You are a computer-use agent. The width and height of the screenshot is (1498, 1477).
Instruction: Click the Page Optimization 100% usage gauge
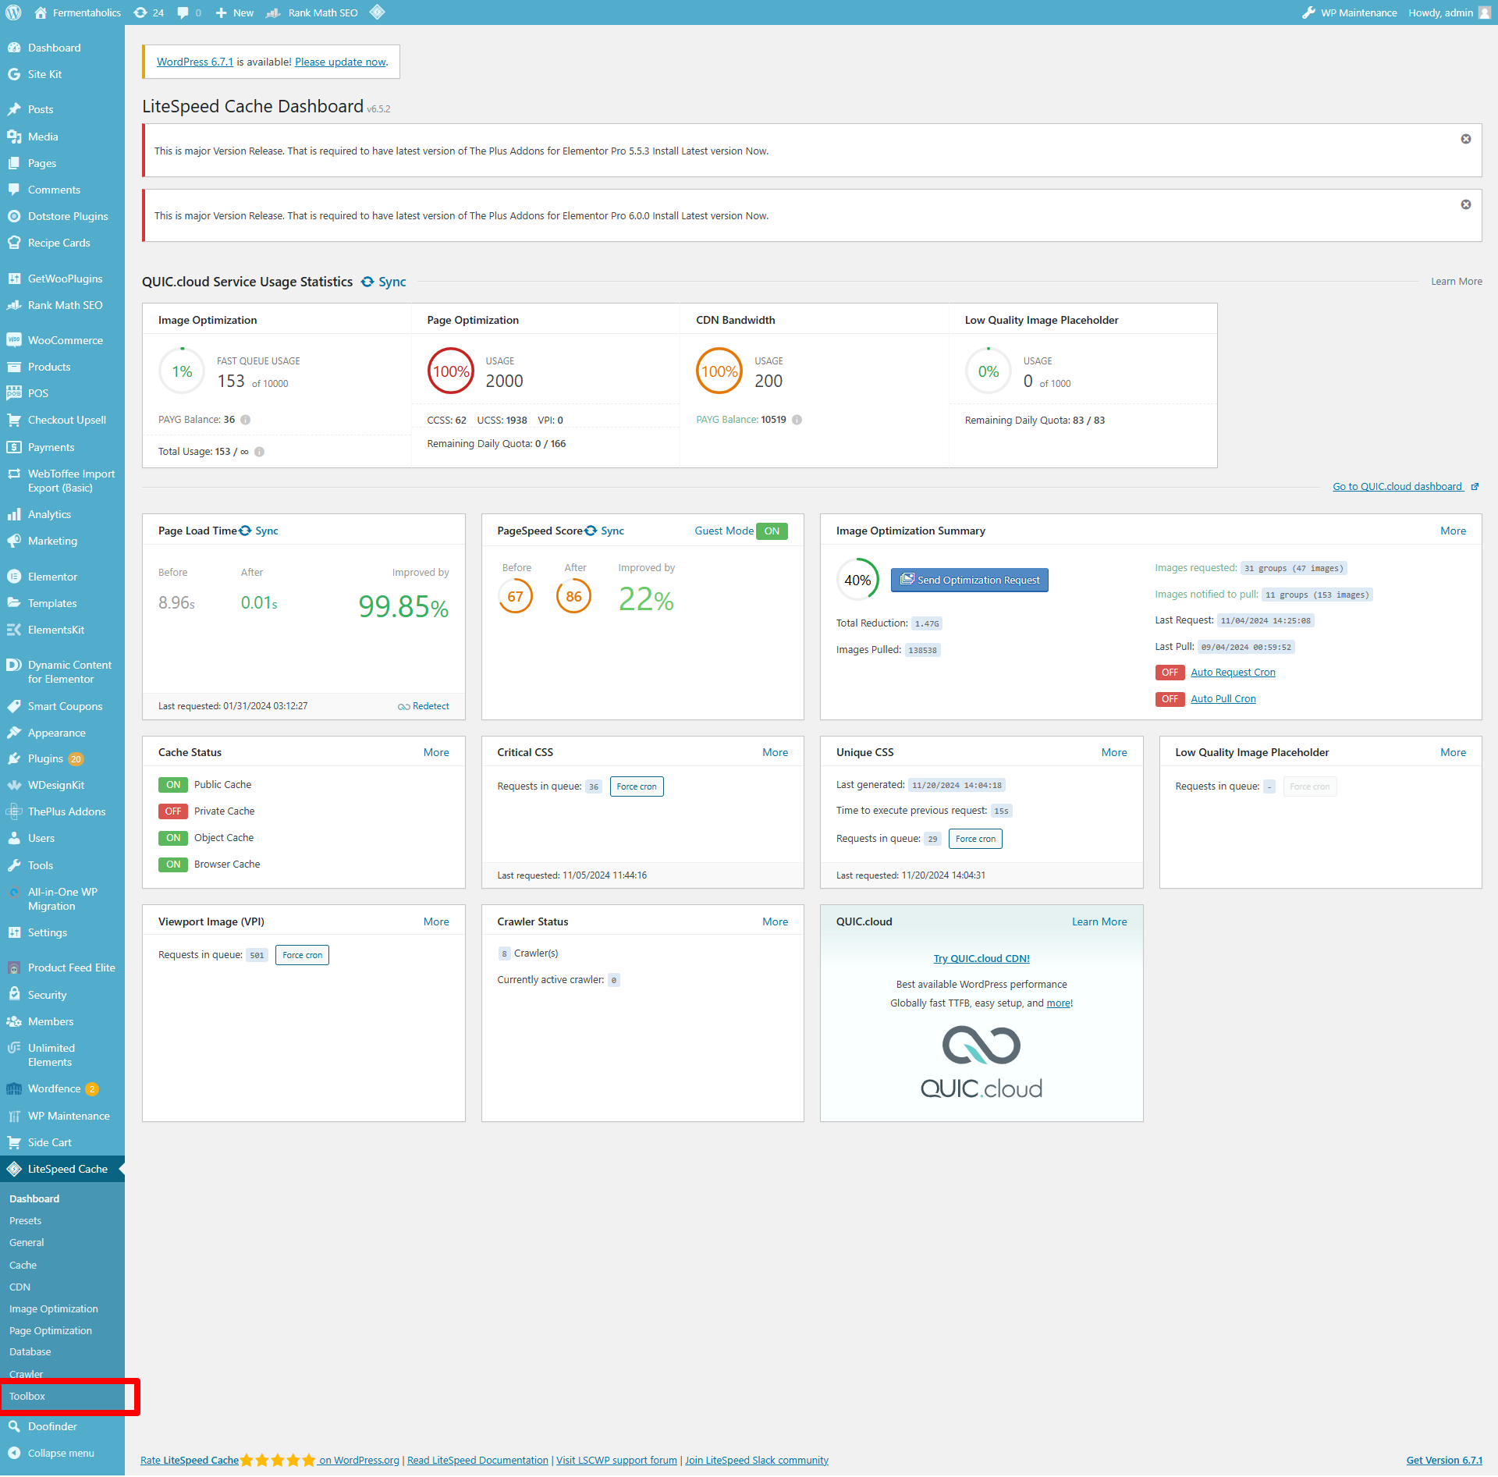[451, 371]
